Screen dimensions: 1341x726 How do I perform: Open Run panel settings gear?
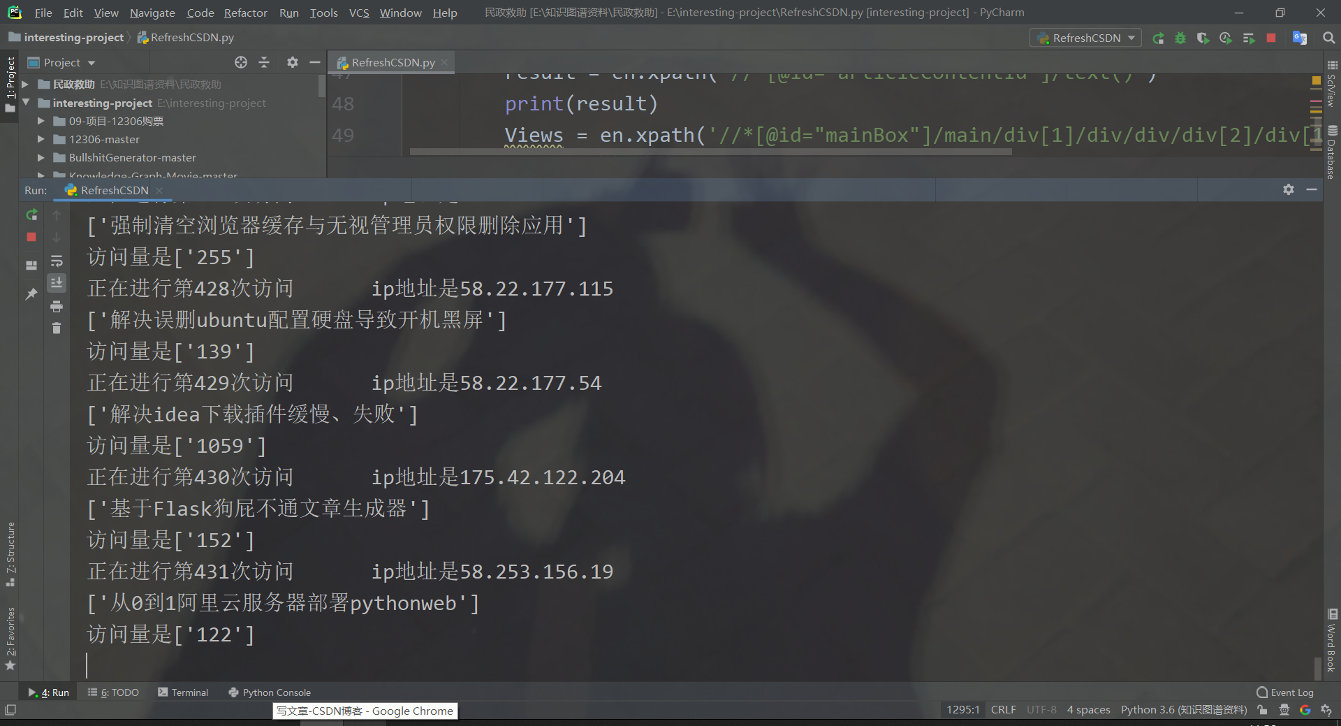(x=1289, y=189)
